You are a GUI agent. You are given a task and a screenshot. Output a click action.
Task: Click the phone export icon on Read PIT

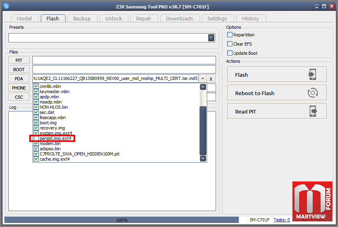click(313, 111)
